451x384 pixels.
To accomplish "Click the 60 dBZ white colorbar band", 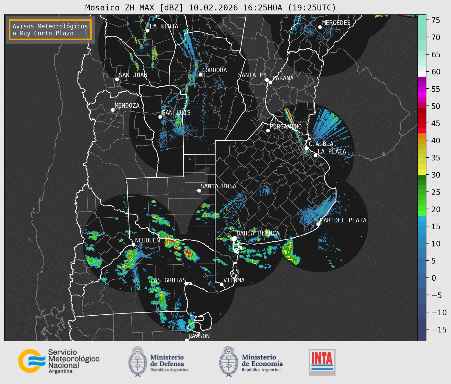I will (x=422, y=74).
